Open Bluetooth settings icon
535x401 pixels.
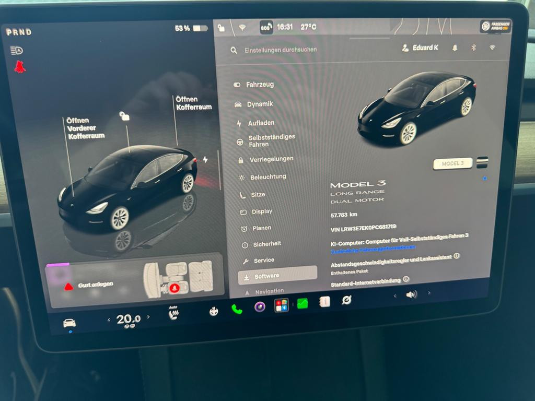[473, 48]
